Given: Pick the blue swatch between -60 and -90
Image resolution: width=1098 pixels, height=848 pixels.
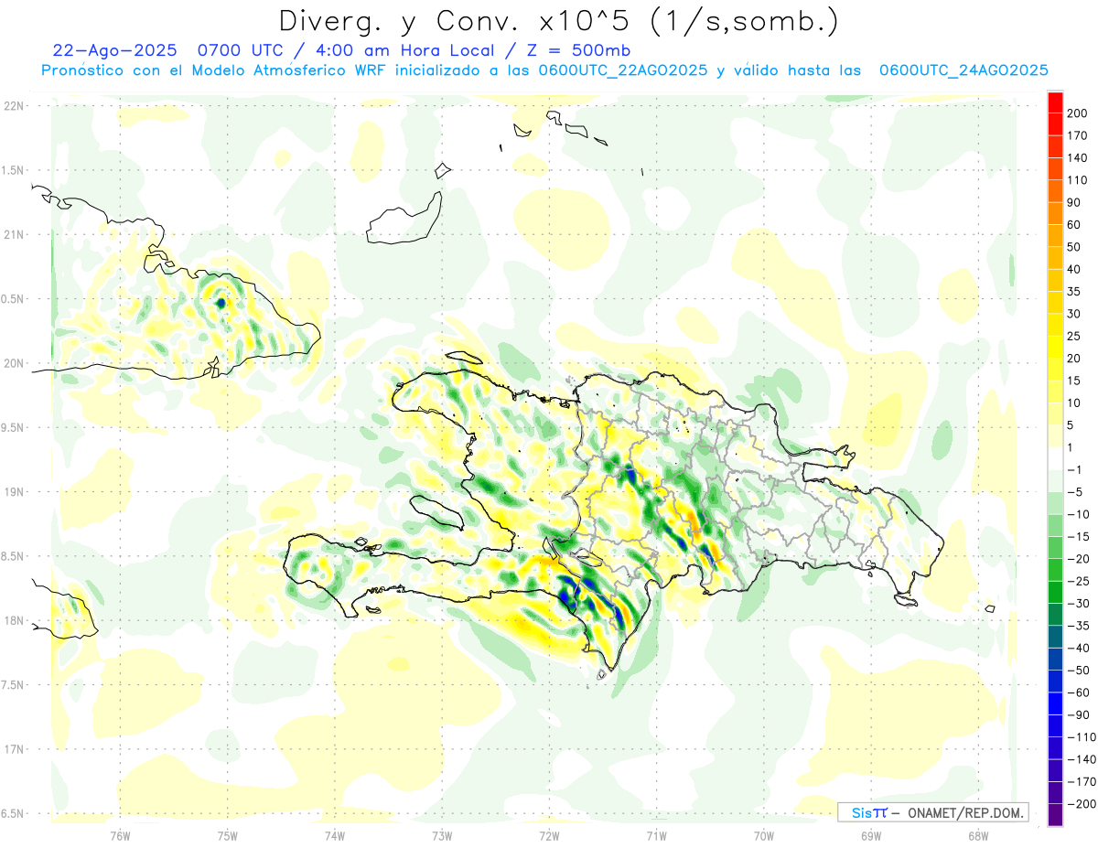Looking at the screenshot, I should pyautogui.click(x=1055, y=703).
